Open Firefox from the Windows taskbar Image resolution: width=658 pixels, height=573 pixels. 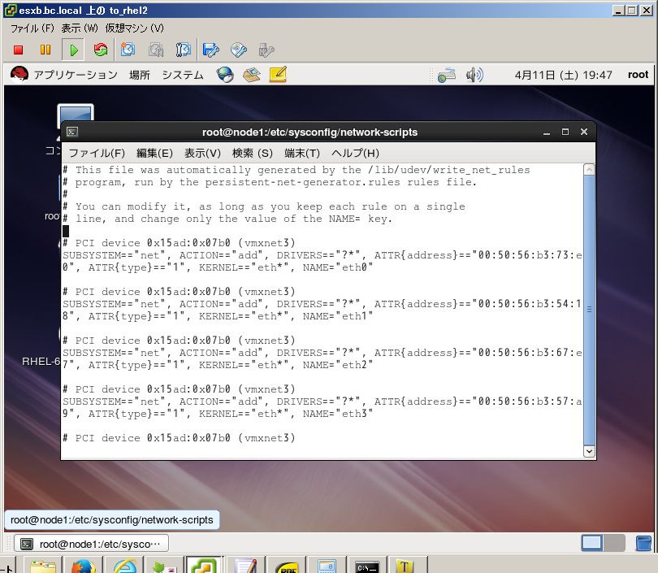83,566
